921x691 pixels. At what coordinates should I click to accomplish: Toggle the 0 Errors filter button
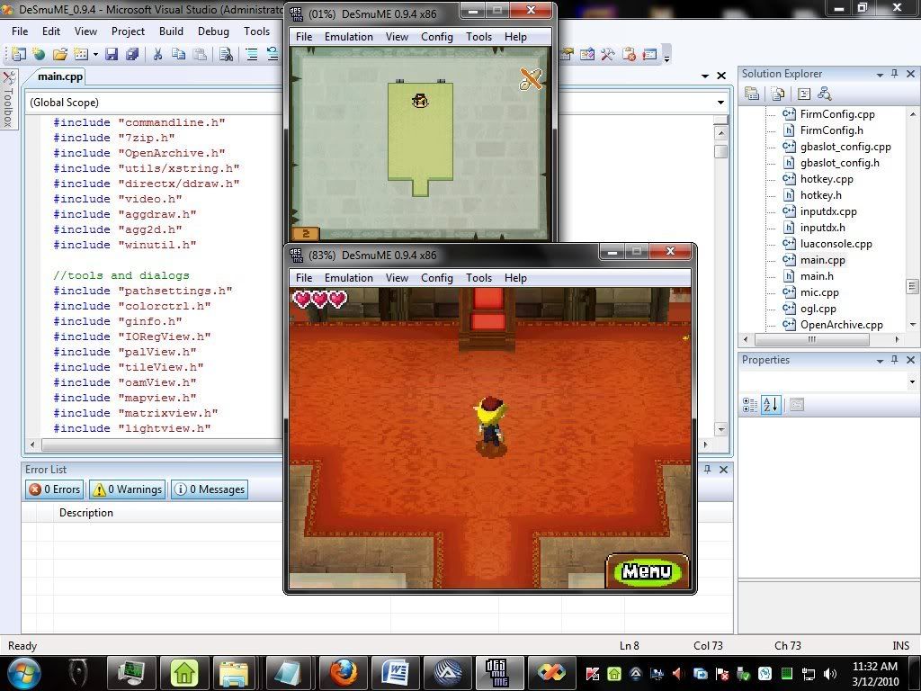point(55,489)
